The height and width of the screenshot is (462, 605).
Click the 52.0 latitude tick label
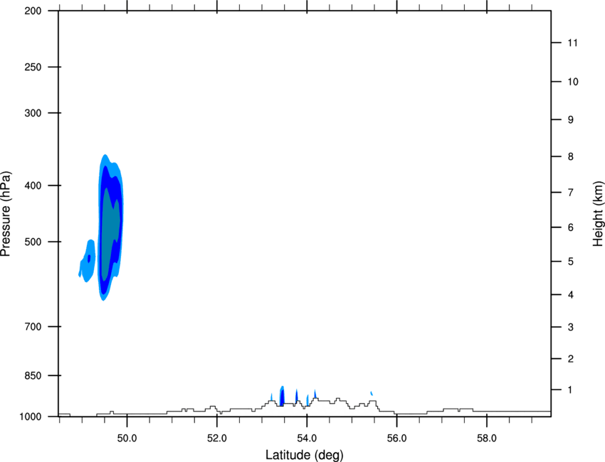click(x=217, y=439)
